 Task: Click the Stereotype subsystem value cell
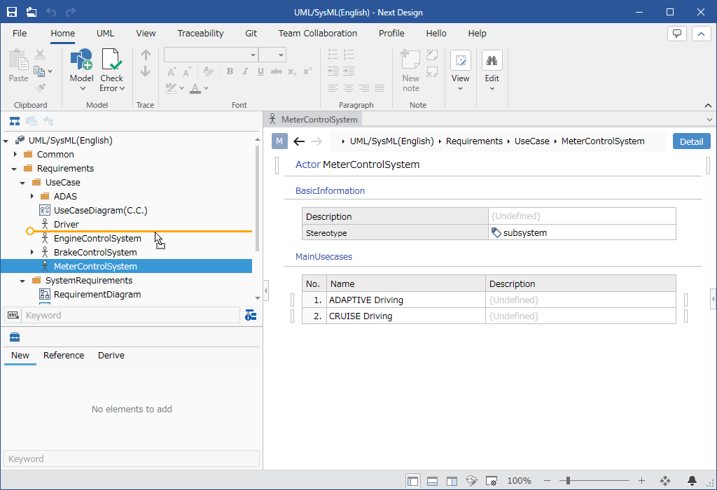coord(582,232)
